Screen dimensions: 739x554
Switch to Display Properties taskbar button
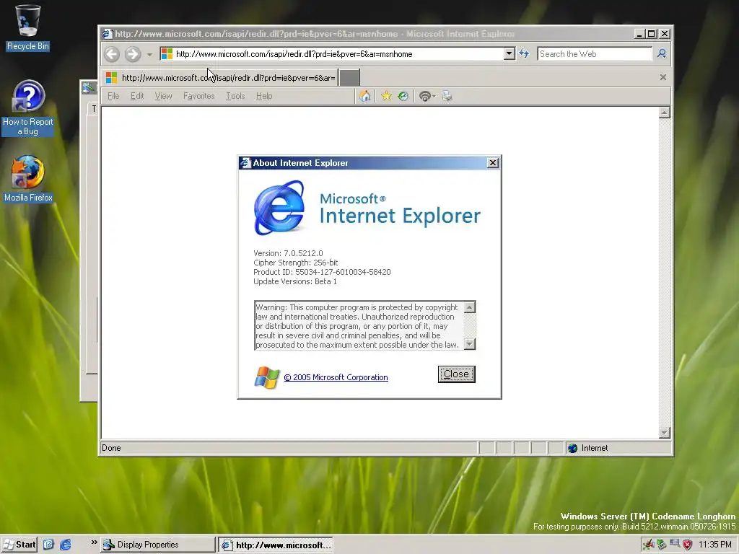click(157, 545)
